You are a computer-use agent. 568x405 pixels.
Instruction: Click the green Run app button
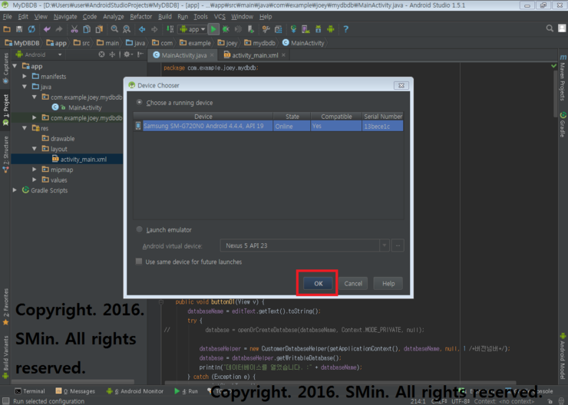(x=213, y=29)
